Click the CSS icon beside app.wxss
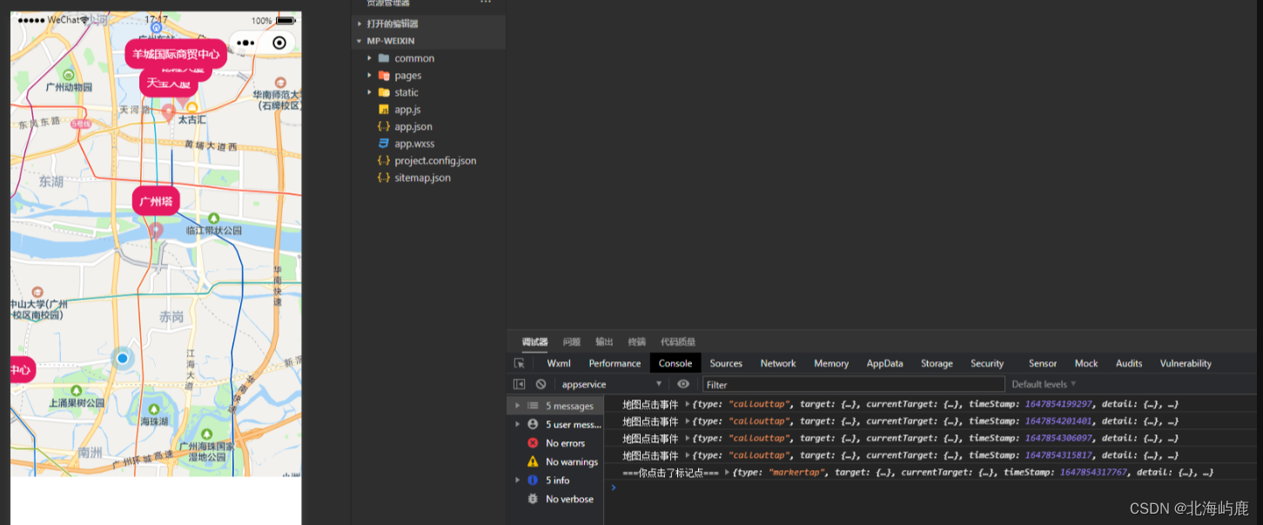 coord(384,144)
